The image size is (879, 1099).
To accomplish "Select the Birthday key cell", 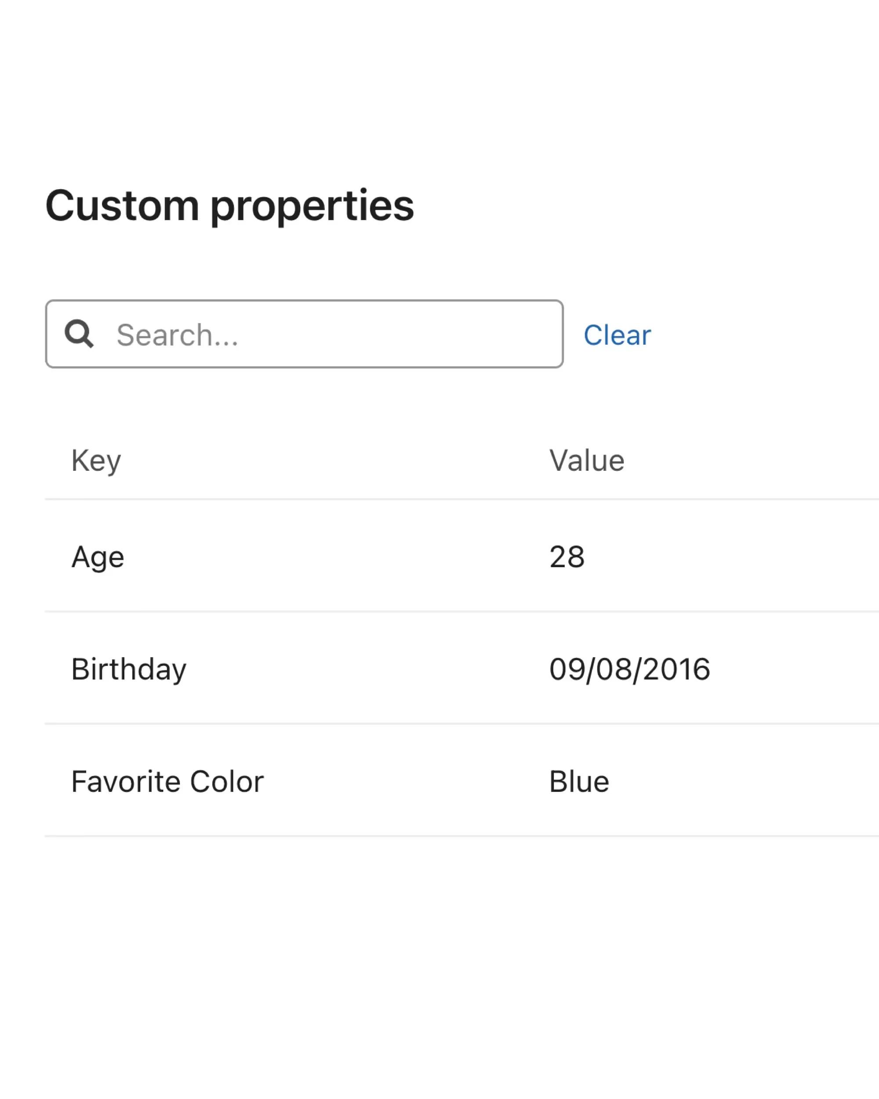I will click(129, 669).
